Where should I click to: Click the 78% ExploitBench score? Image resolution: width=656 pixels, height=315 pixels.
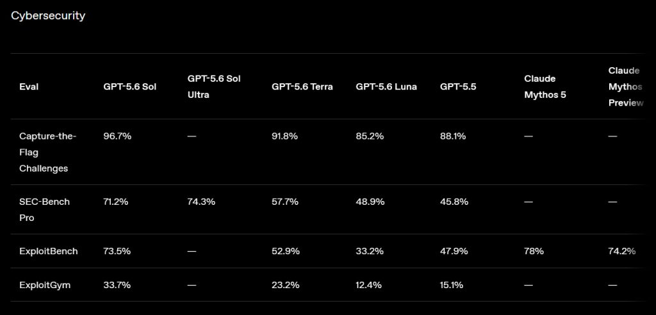pyautogui.click(x=534, y=251)
